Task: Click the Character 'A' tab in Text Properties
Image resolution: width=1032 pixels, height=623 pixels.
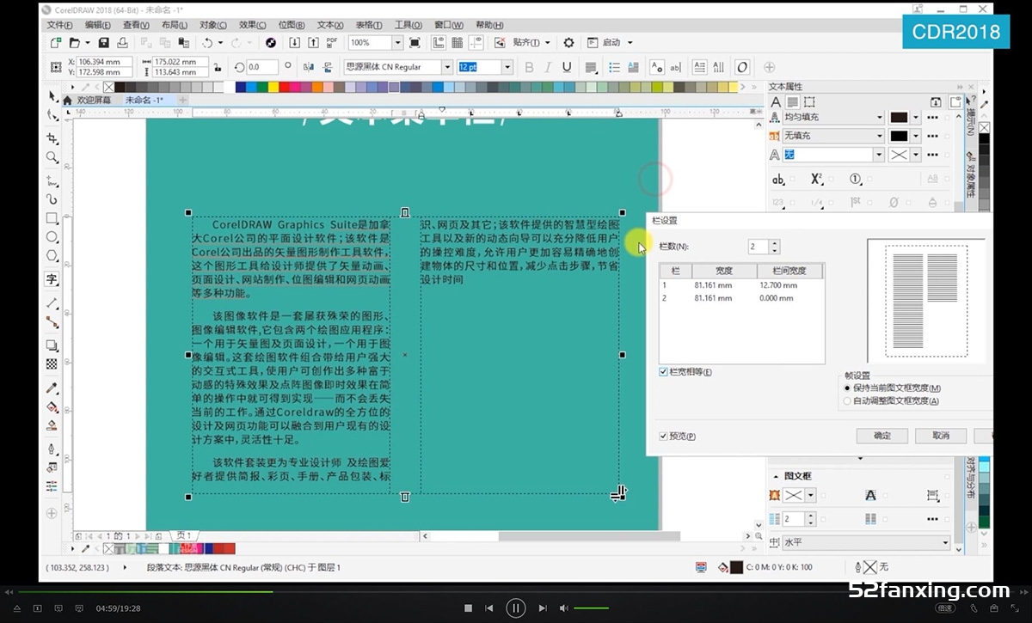Action: pos(776,101)
